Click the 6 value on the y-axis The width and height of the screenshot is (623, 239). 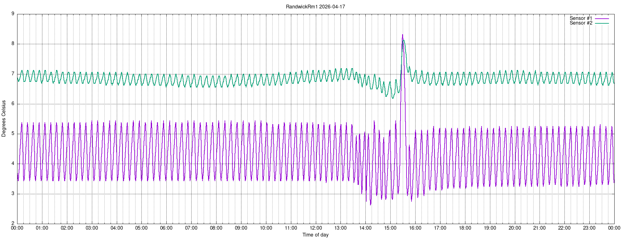point(13,104)
